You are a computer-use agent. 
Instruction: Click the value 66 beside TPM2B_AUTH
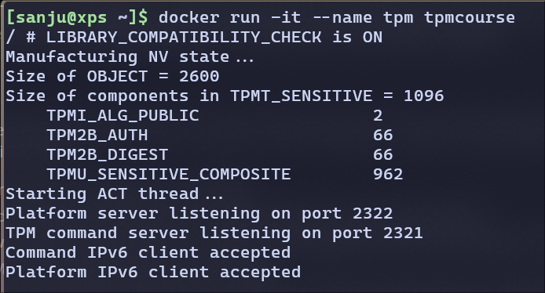[x=382, y=136]
